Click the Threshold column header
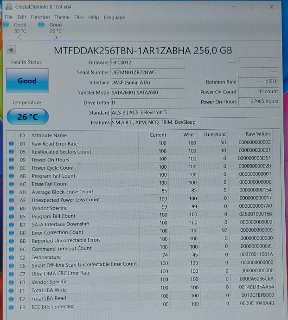The height and width of the screenshot is (320, 288). pos(215,134)
